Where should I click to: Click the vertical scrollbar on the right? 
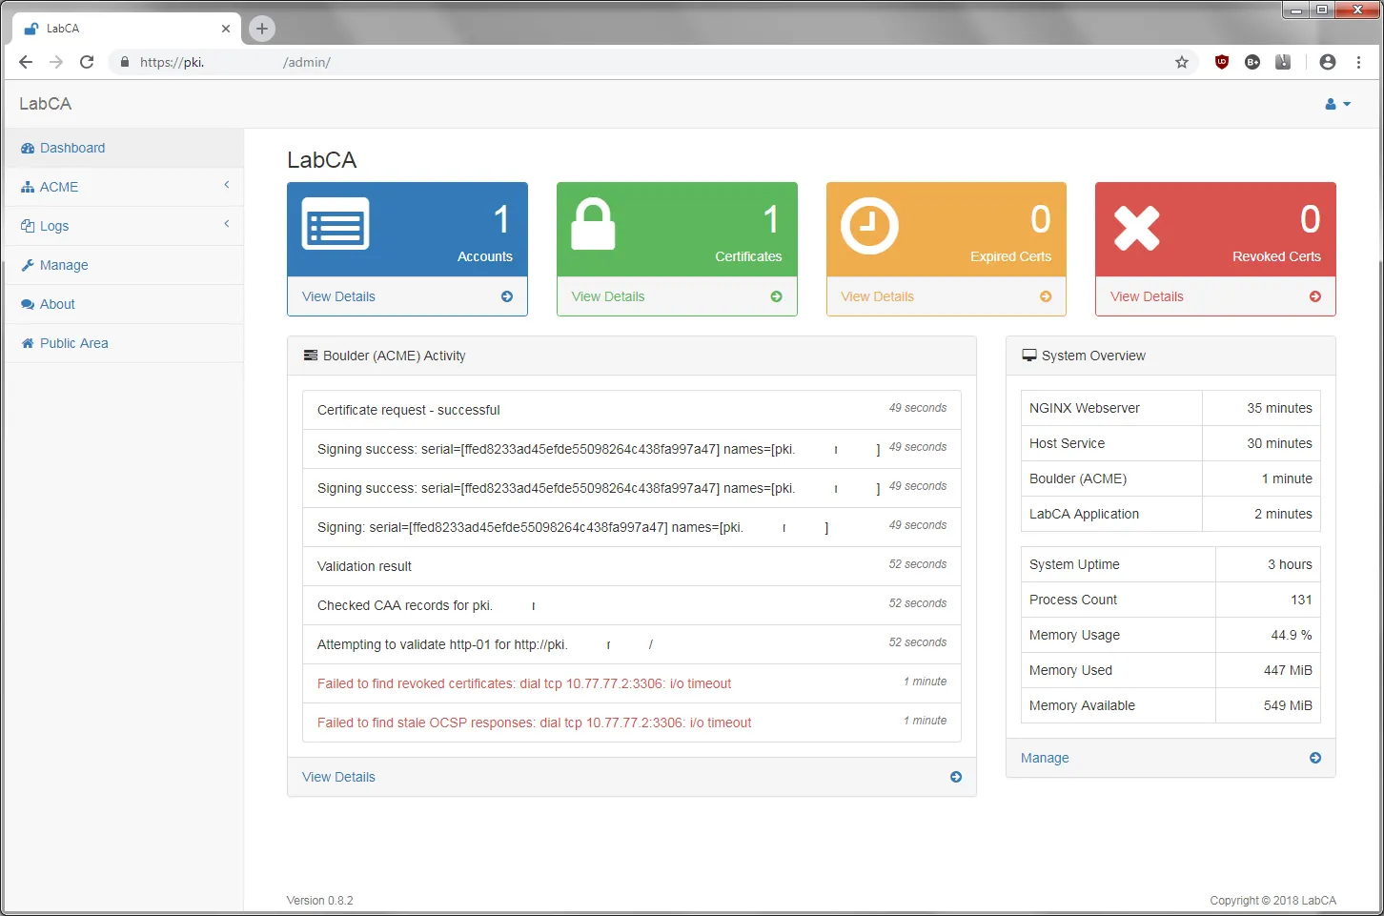pyautogui.click(x=1377, y=381)
